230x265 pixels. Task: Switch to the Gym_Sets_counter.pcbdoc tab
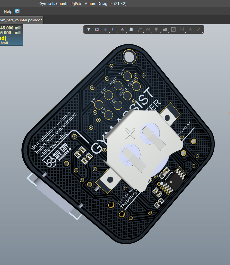click(x=21, y=20)
